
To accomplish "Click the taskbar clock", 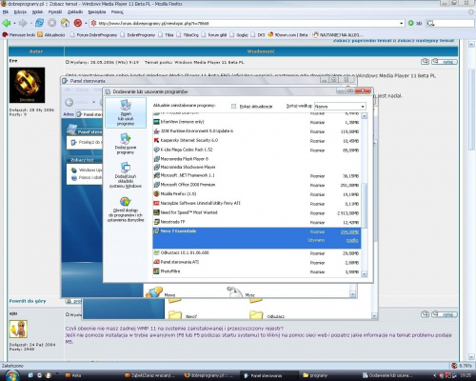I will [466, 375].
